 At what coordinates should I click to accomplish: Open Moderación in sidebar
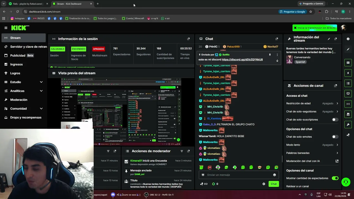click(24, 100)
